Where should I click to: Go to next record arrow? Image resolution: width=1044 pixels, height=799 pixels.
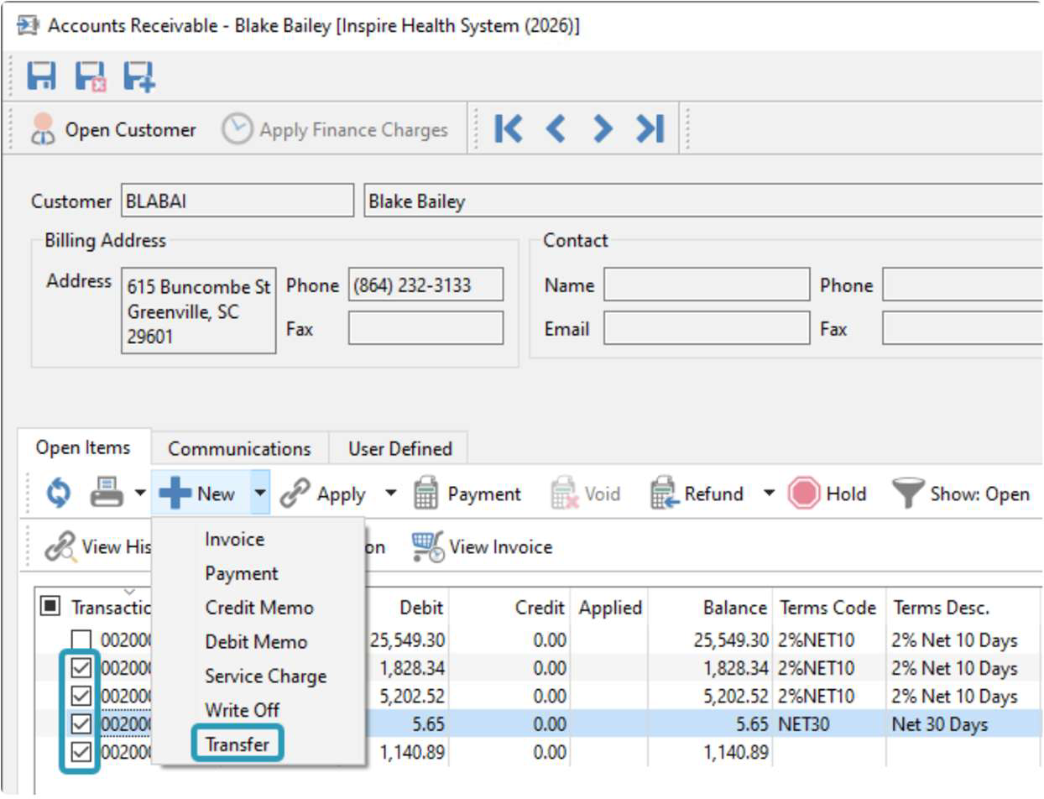(x=602, y=128)
